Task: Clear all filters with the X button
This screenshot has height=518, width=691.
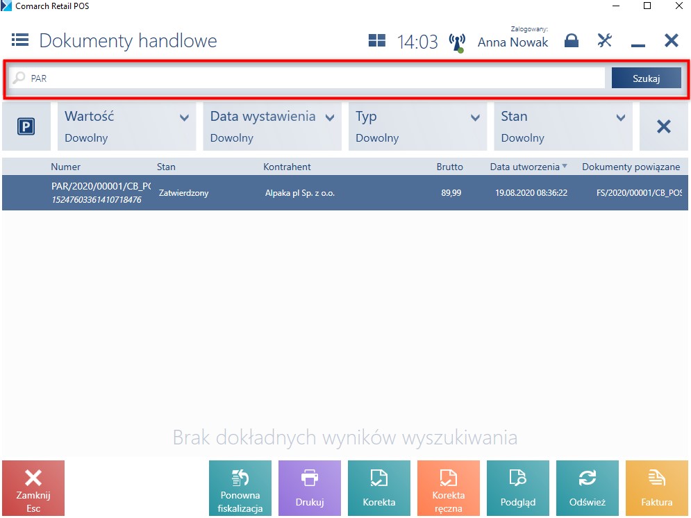Action: point(664,126)
